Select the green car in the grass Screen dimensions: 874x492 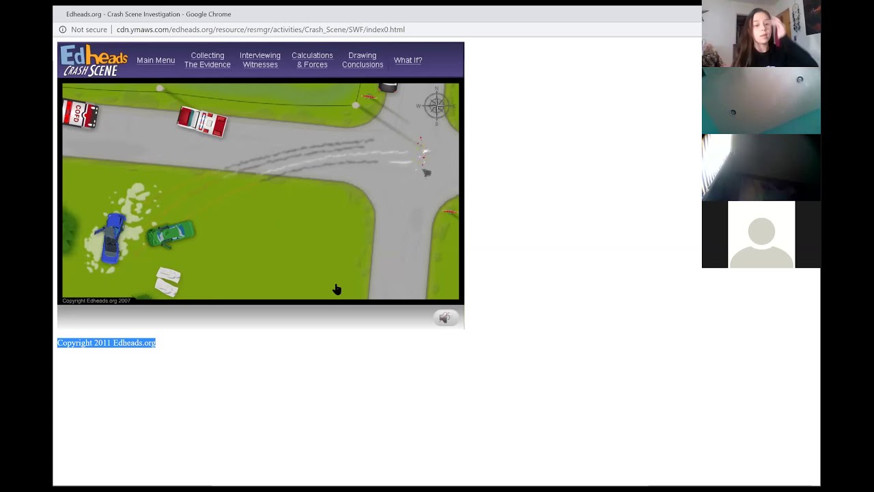click(x=171, y=234)
